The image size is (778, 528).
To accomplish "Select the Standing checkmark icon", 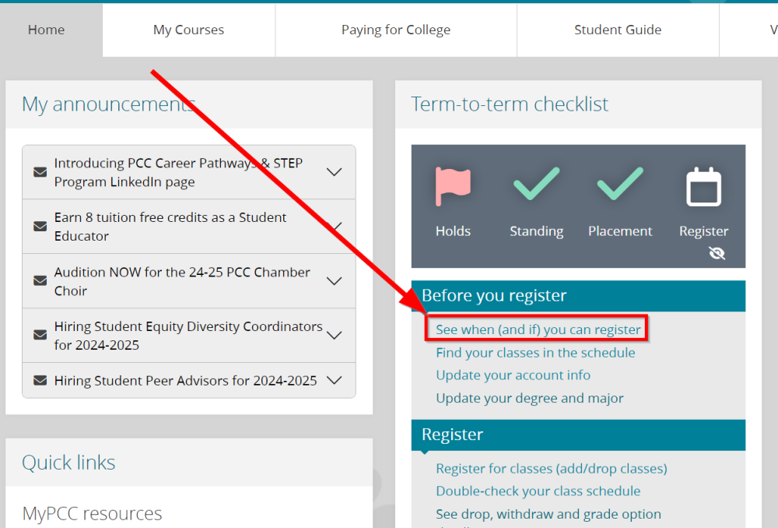I will tap(536, 183).
